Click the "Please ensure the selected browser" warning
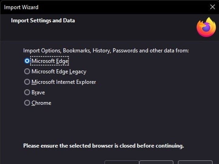 coord(103,146)
